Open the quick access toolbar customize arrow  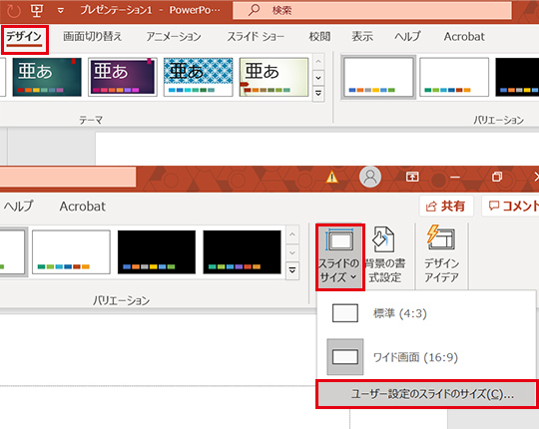click(x=61, y=11)
